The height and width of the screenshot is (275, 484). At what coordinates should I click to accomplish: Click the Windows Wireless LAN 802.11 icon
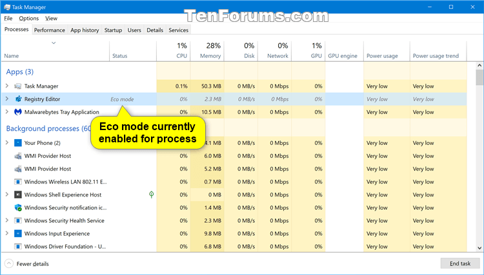18,182
